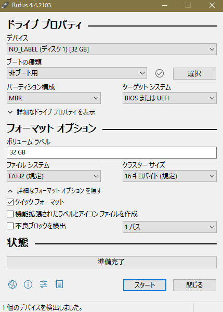The width and height of the screenshot is (223, 312).
Task: Click the ボリューム ラベル text field
Action: point(112,152)
